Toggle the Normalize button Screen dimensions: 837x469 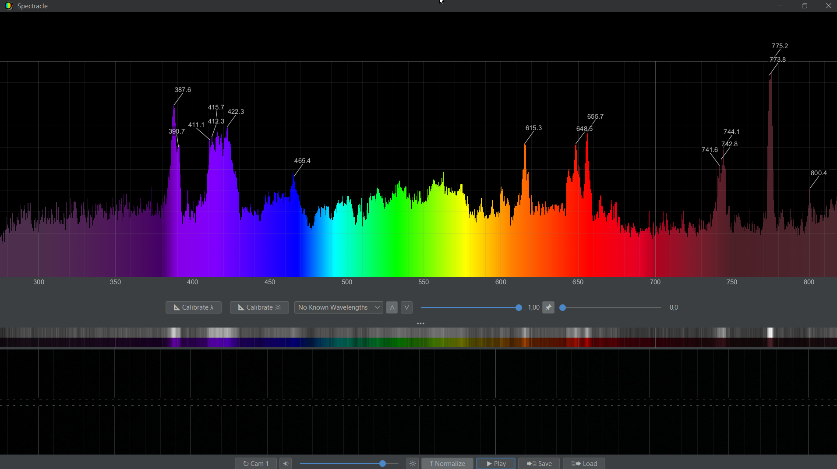click(447, 463)
